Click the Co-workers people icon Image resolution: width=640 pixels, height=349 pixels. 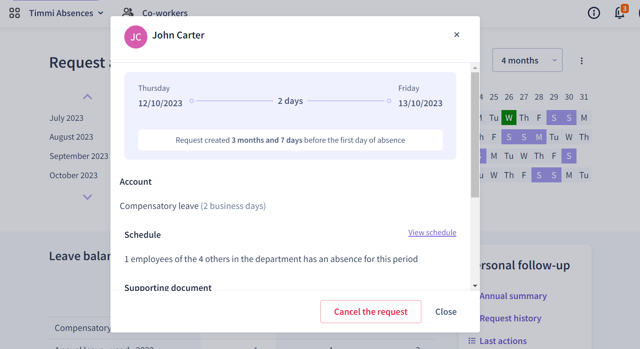click(128, 13)
